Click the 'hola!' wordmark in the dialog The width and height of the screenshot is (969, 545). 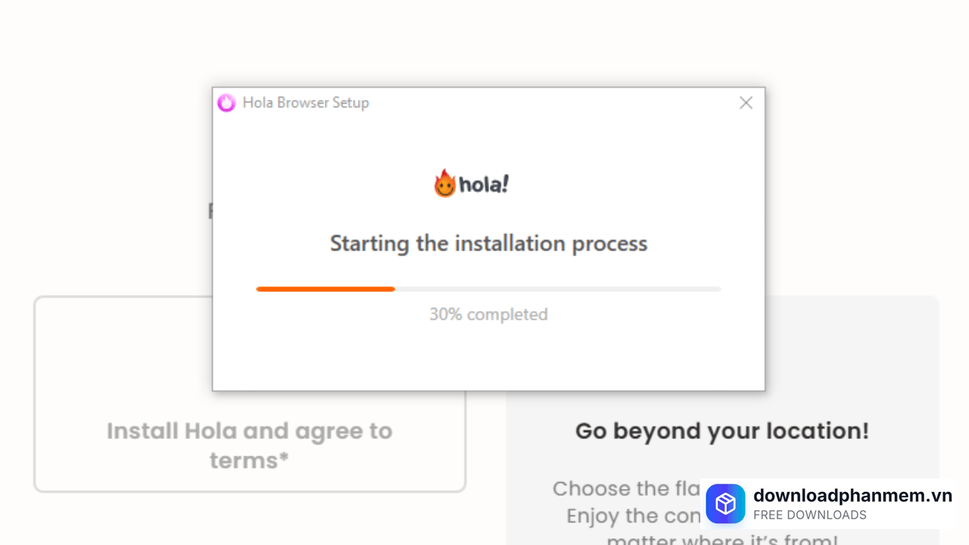pyautogui.click(x=484, y=185)
